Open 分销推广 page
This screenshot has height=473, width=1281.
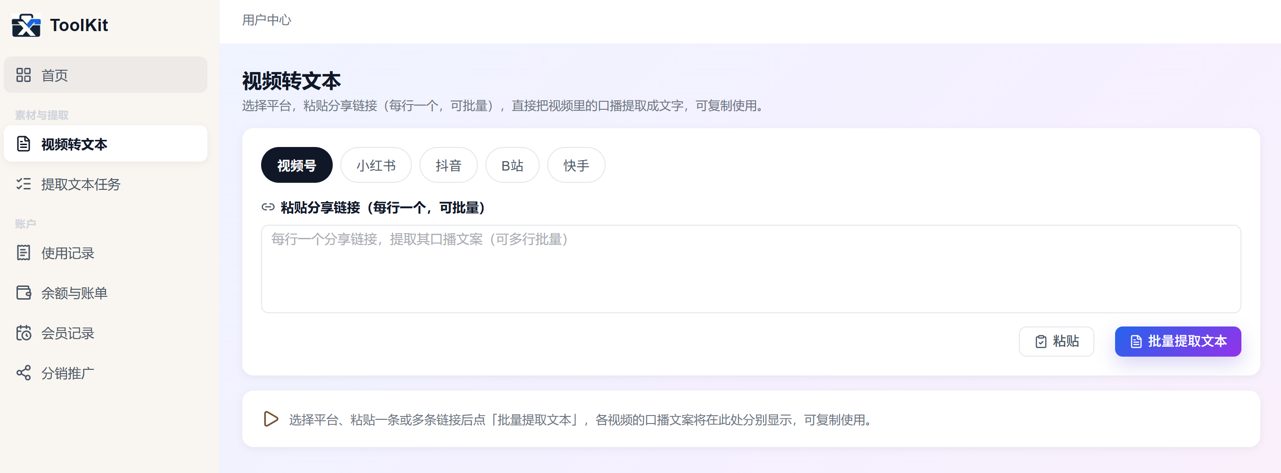pyautogui.click(x=106, y=373)
